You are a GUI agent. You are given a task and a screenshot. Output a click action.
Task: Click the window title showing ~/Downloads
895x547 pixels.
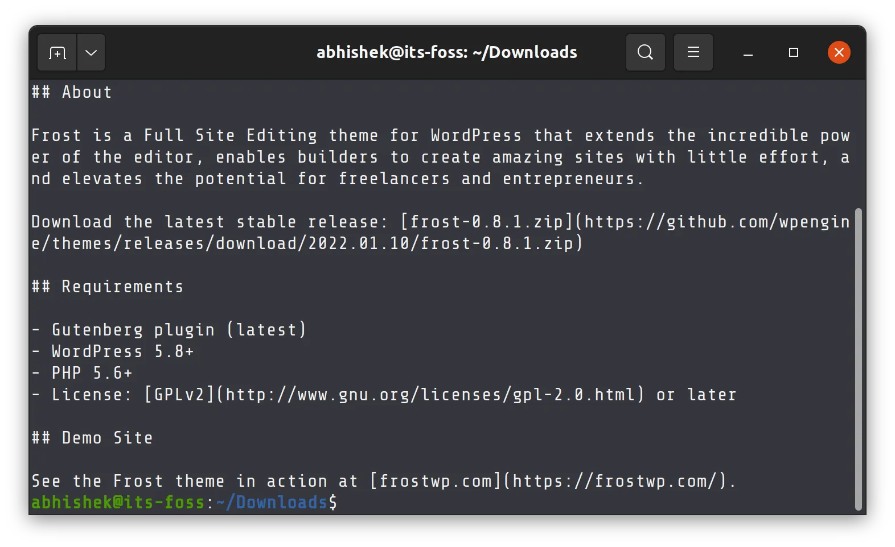tap(446, 52)
